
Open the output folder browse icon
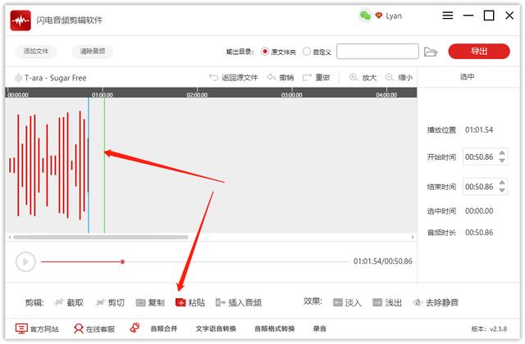pos(430,52)
